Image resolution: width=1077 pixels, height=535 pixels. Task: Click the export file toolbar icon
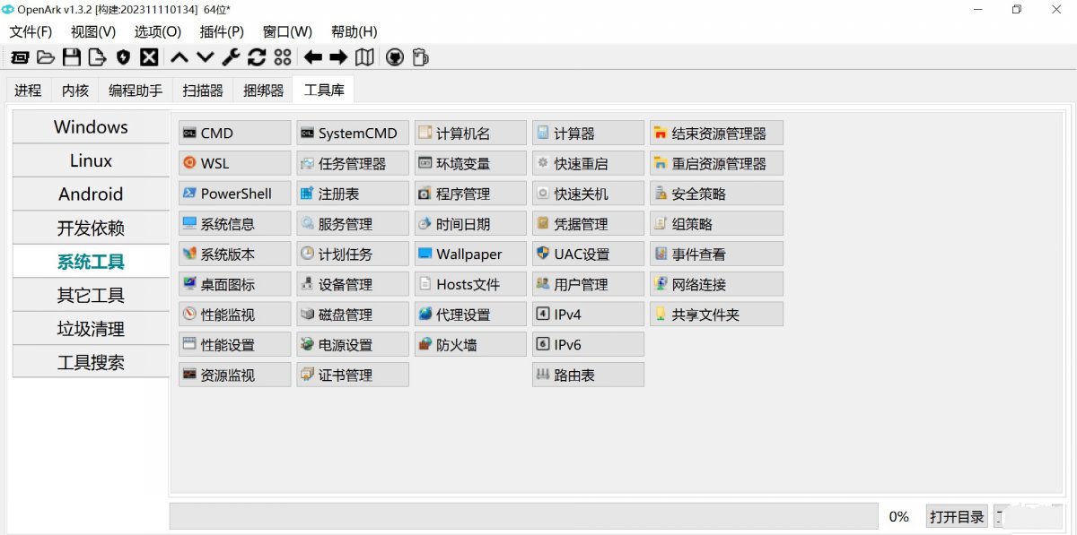[x=97, y=57]
